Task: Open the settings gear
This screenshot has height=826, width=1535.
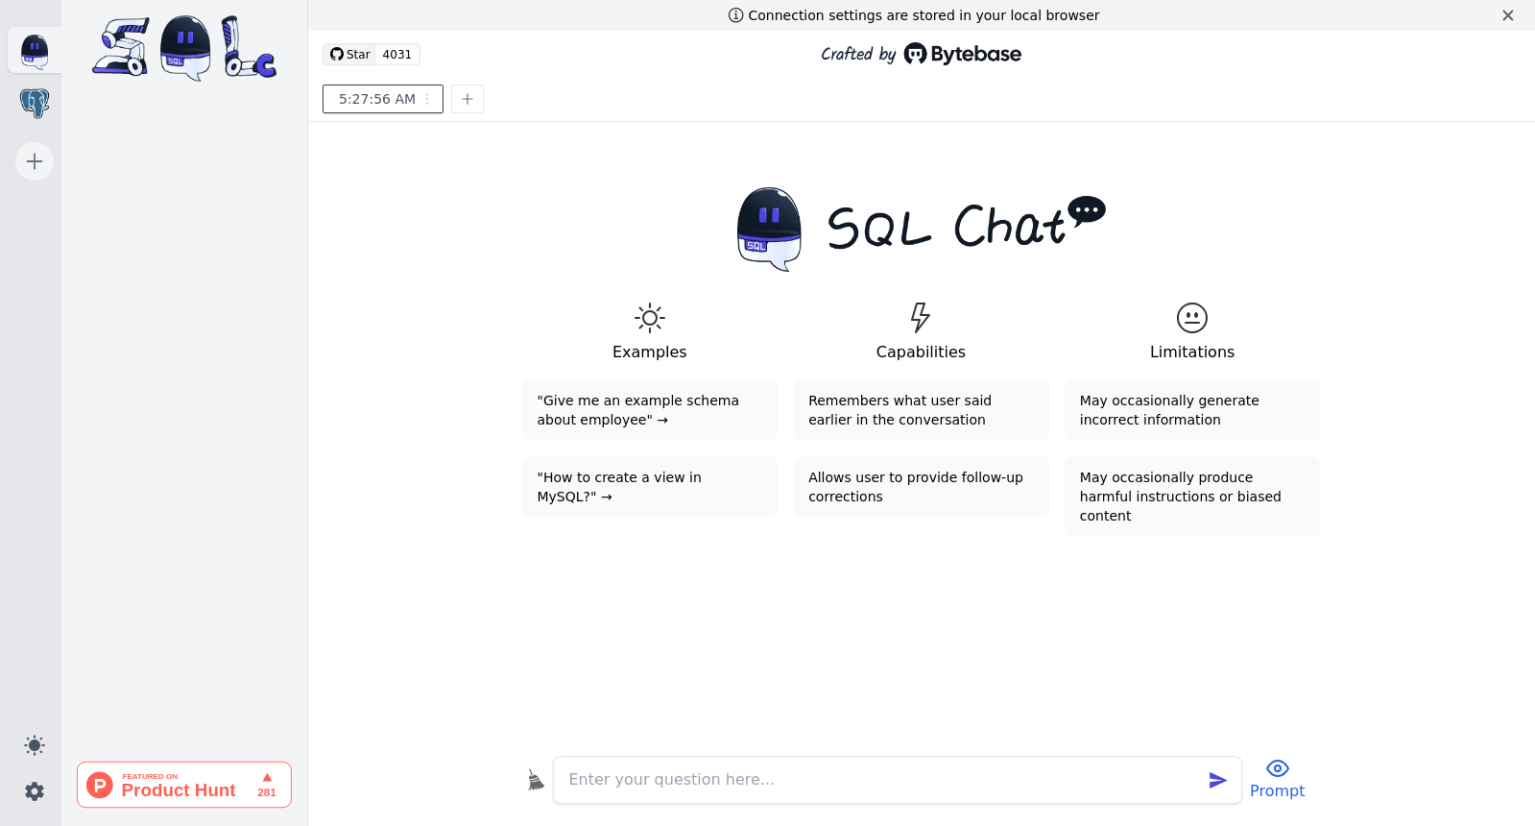Action: click(35, 791)
